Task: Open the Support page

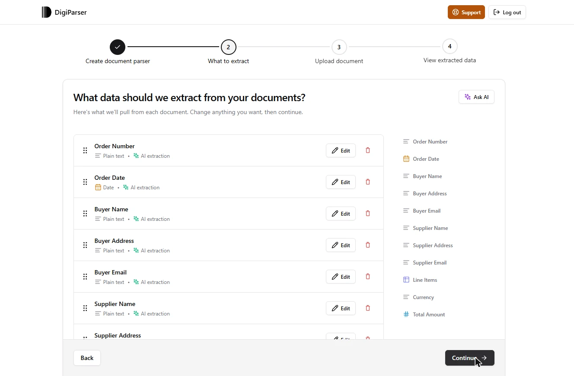Action: (466, 12)
